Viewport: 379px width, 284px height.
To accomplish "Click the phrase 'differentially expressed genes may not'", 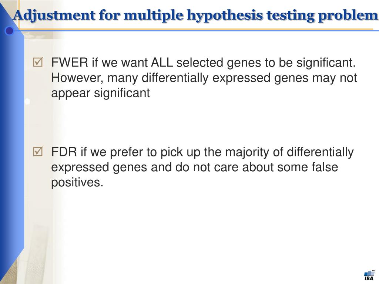I will click(249, 78).
